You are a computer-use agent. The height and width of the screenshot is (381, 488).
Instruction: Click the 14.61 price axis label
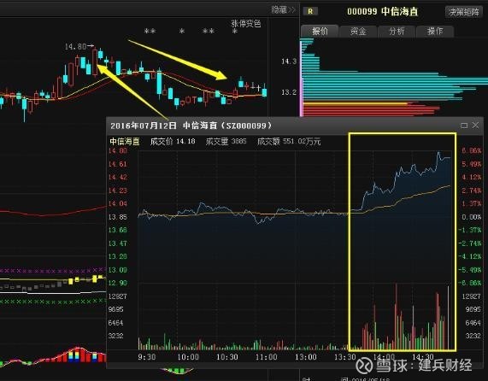[x=118, y=164]
